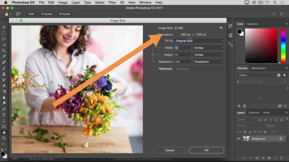Enable the Resample checkbox
Image resolution: width=289 pixels, height=162 pixels.
[155, 69]
